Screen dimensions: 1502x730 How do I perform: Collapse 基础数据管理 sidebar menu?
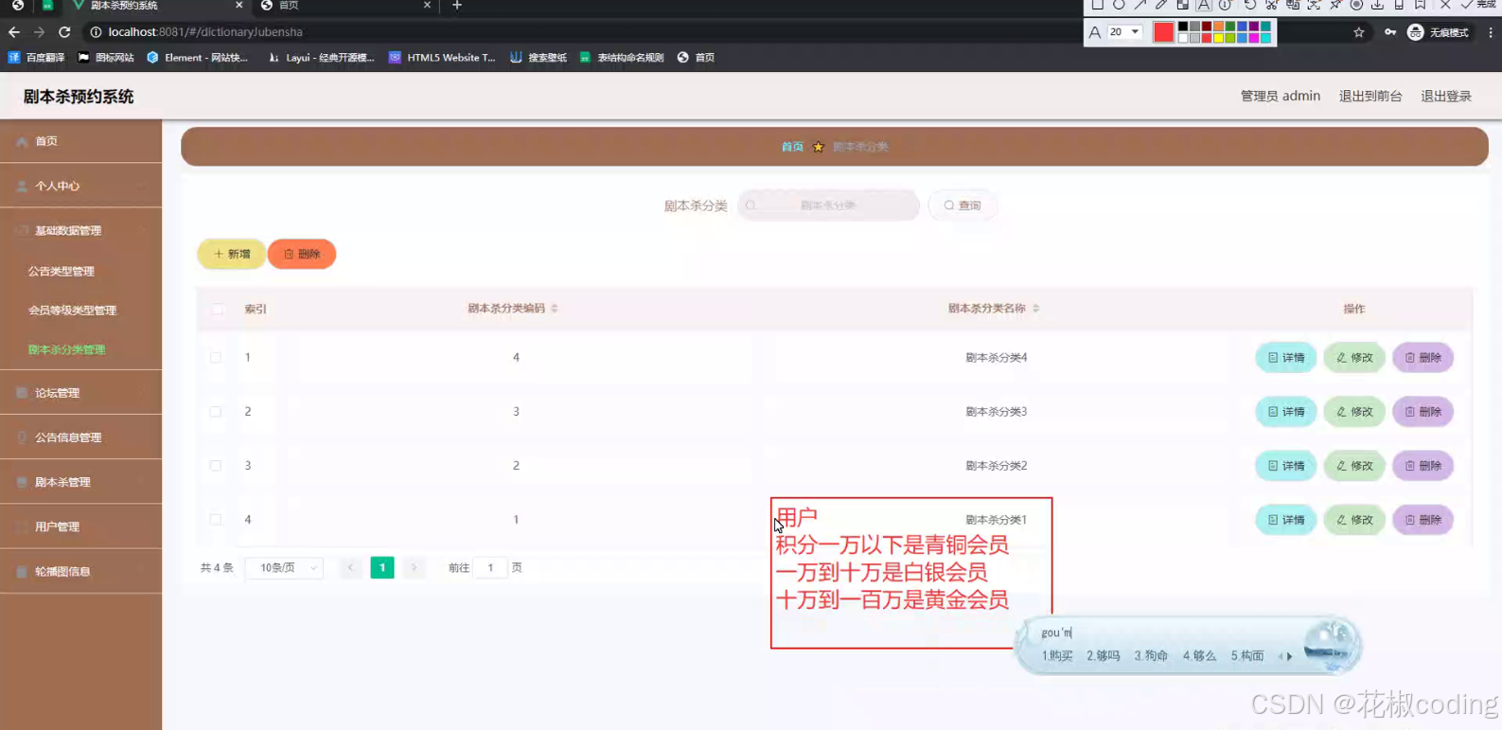click(x=80, y=231)
